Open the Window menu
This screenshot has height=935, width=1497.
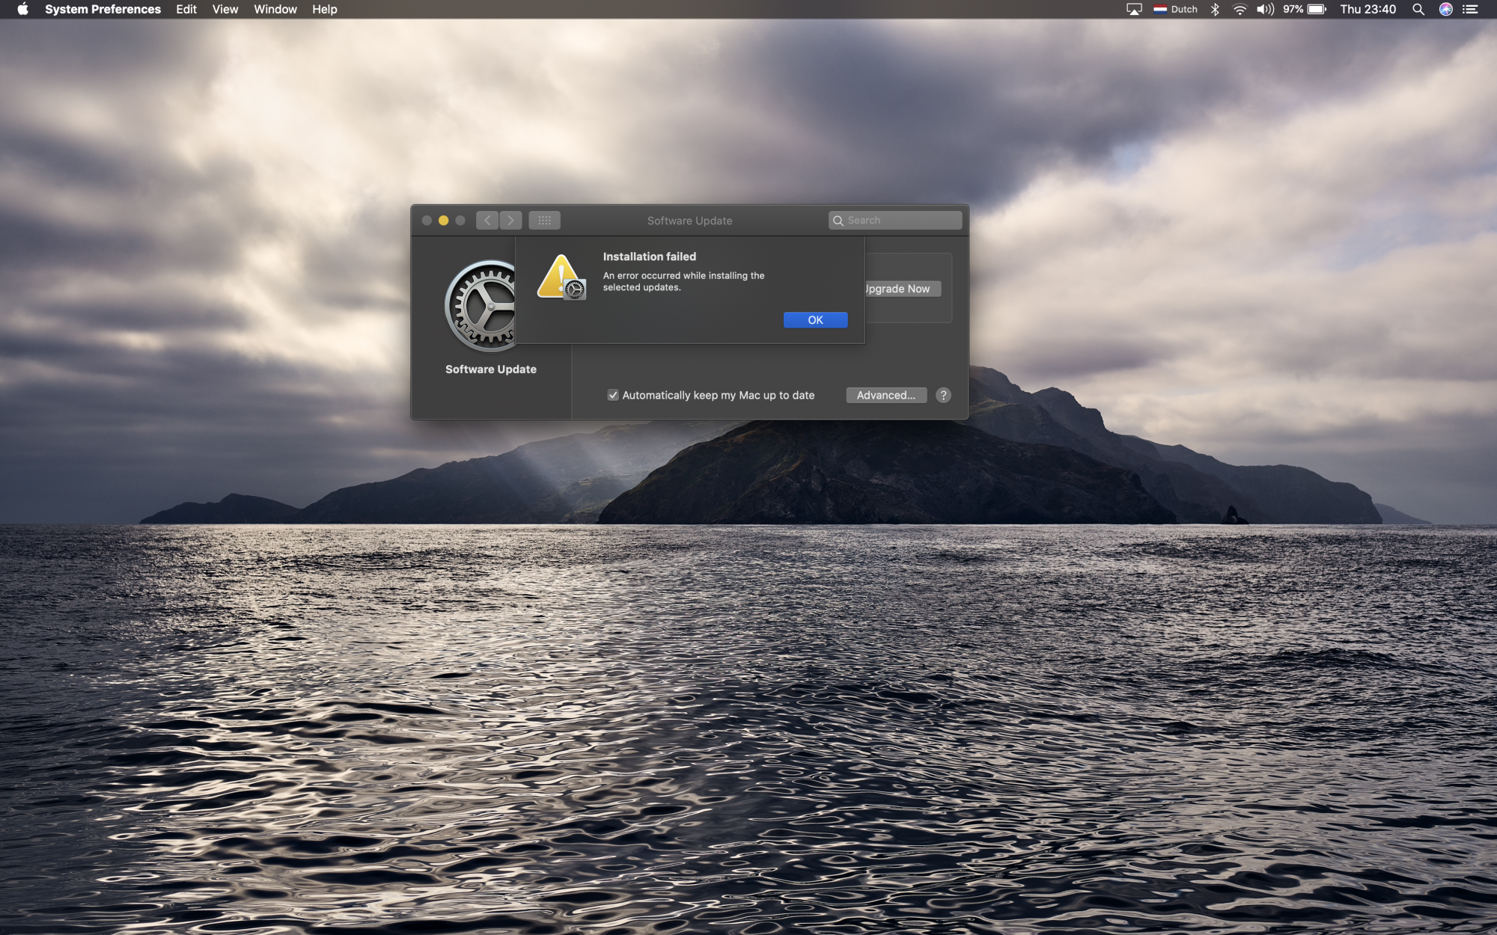pyautogui.click(x=275, y=9)
